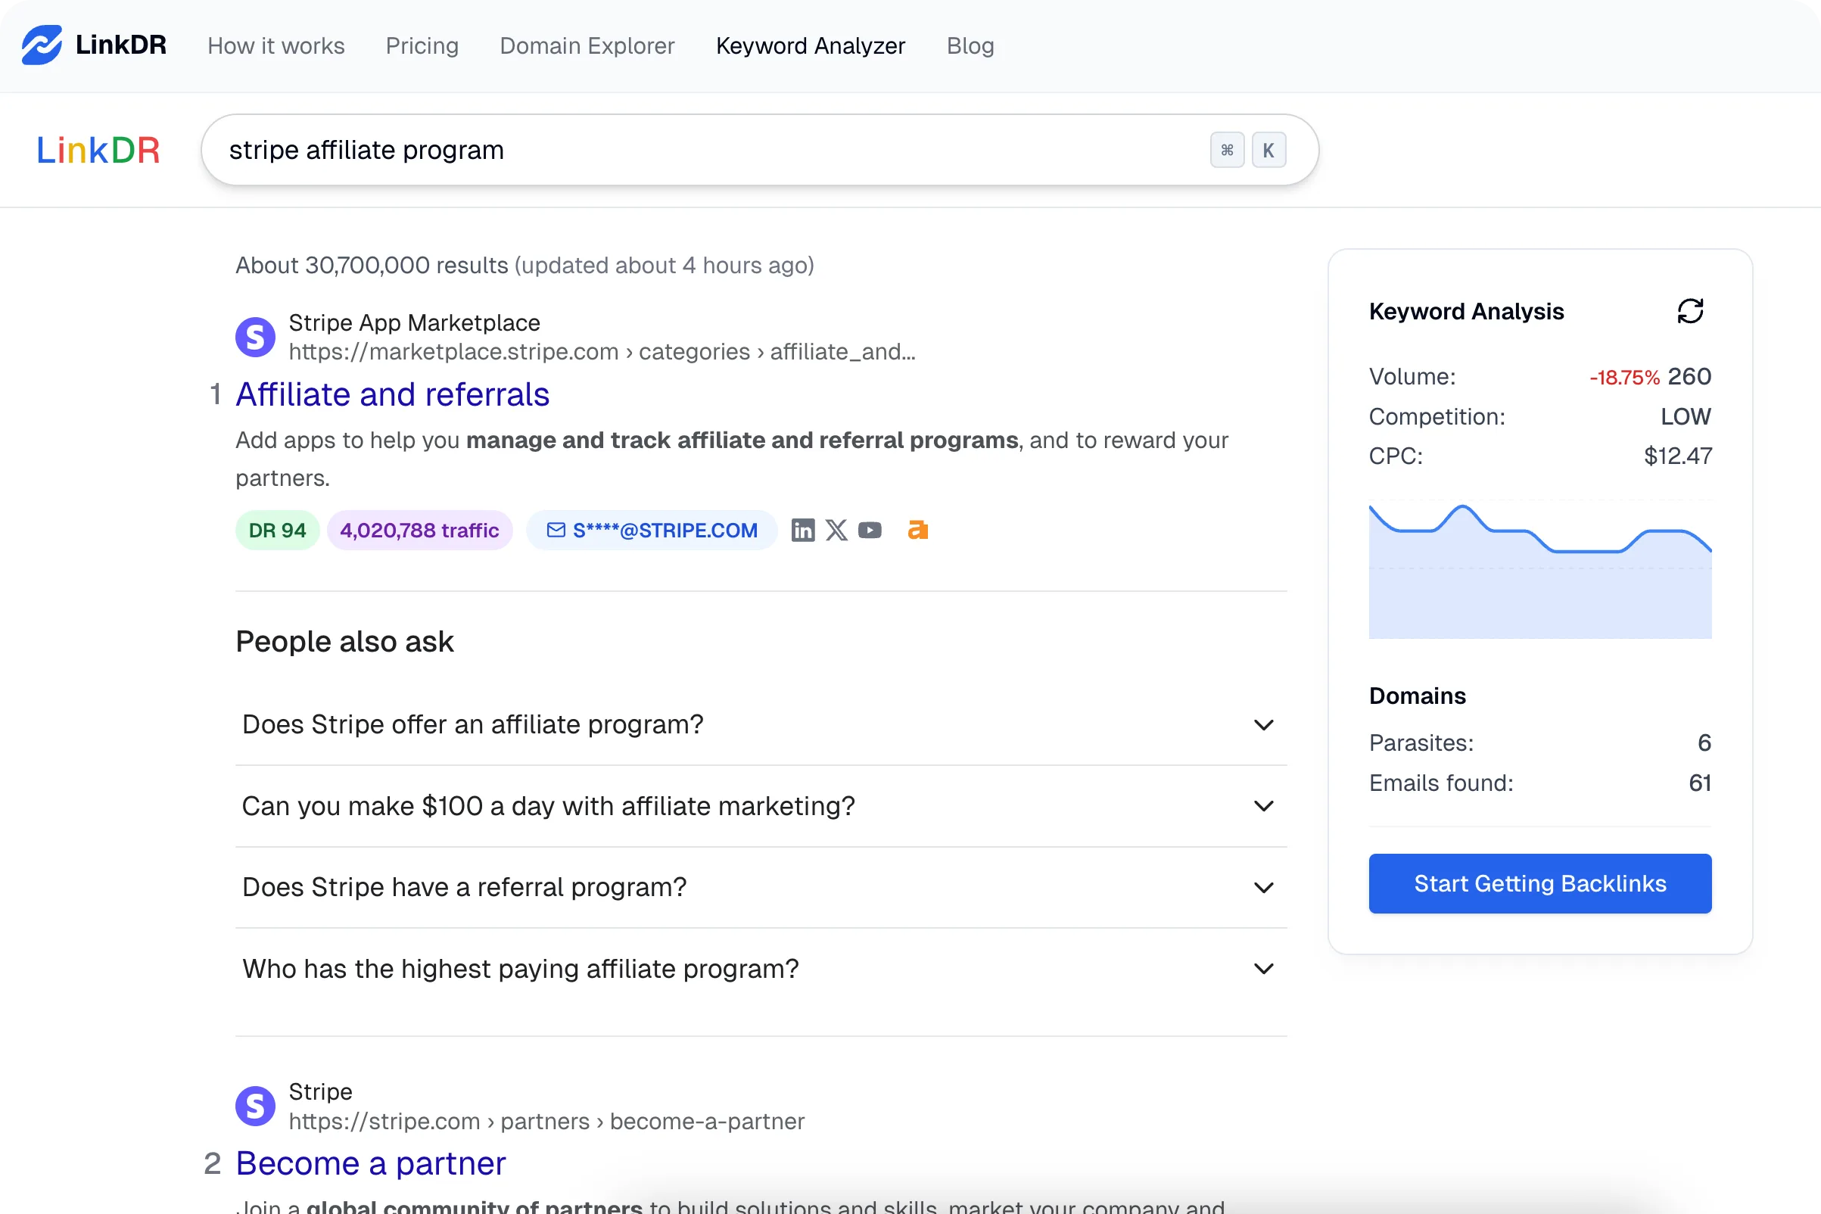This screenshot has height=1214, width=1821.
Task: Click the K shortcut key badge
Action: 1269,150
